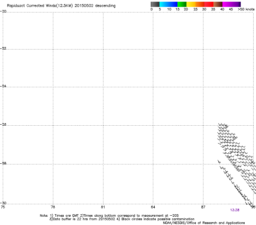Select the orange 25-30 knots color band

tap(200, 4)
